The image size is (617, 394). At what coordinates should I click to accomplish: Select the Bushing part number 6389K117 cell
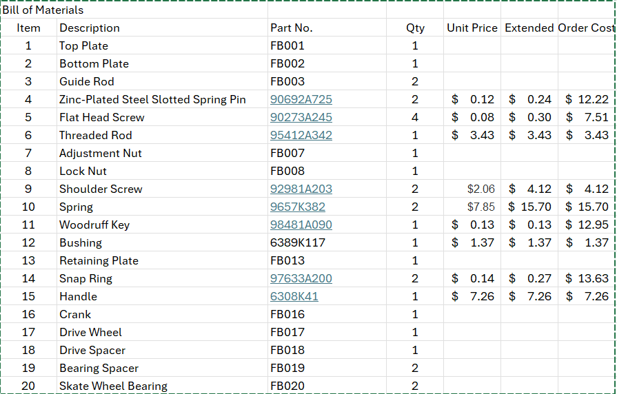[297, 242]
